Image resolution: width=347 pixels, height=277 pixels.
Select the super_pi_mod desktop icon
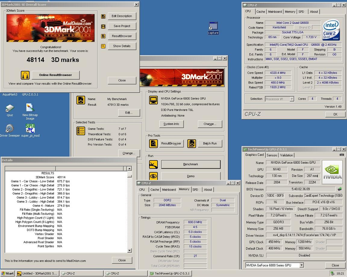pyautogui.click(x=30, y=130)
